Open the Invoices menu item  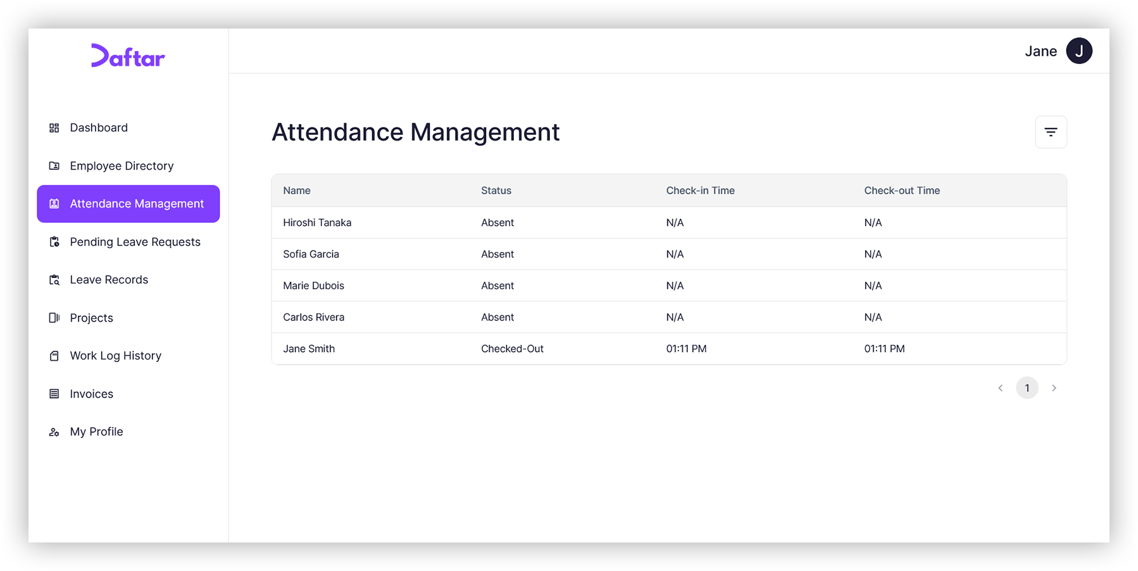coord(92,394)
